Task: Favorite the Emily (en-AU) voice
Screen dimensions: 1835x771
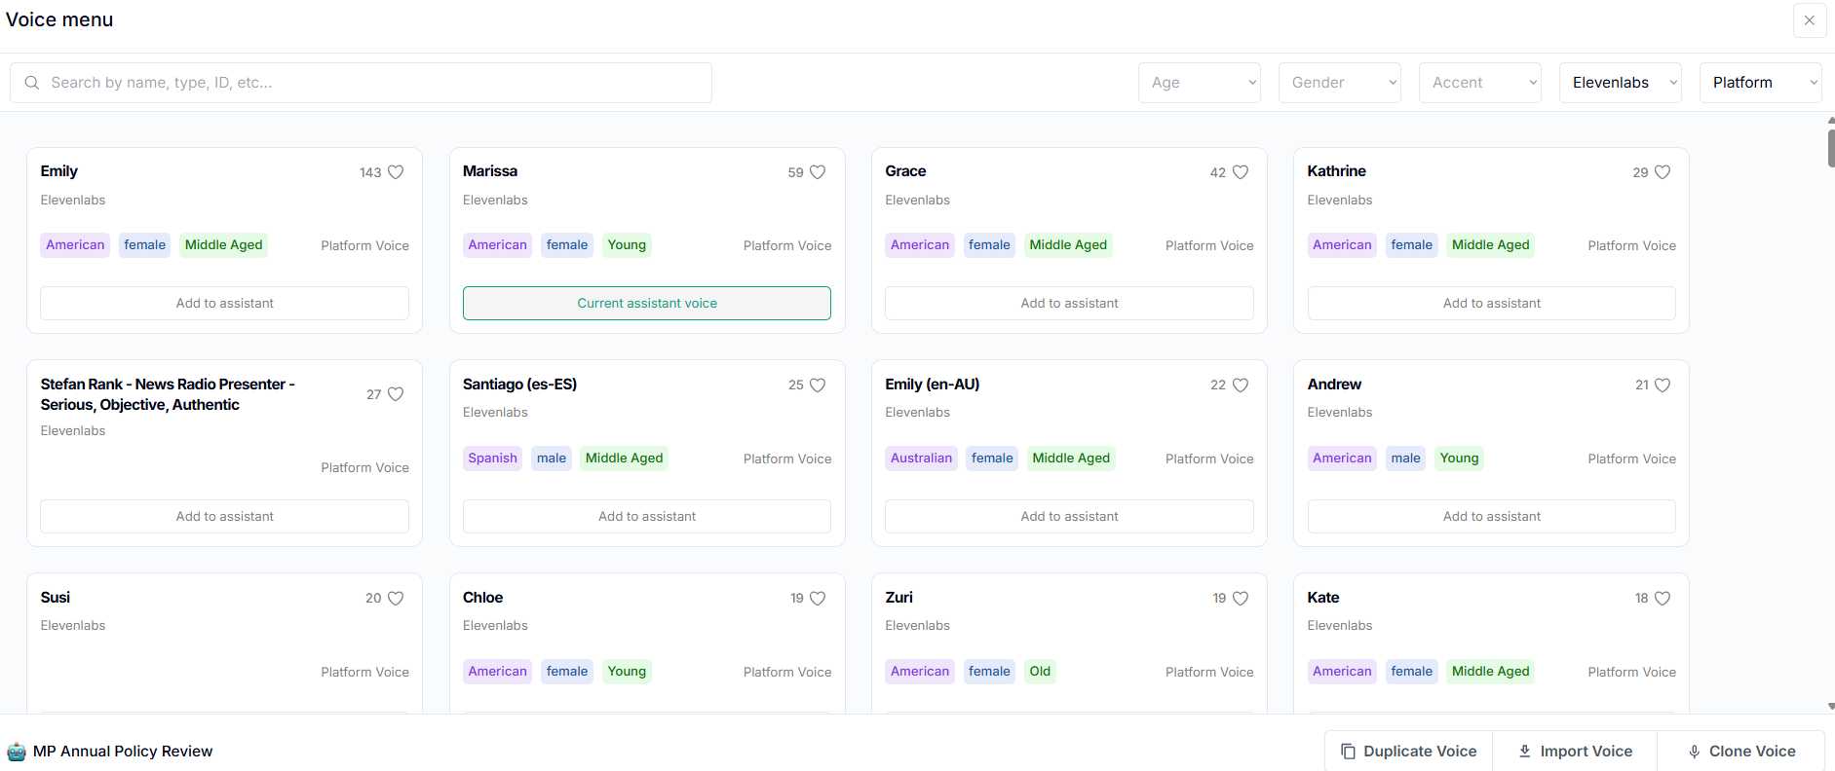Action: [1241, 385]
